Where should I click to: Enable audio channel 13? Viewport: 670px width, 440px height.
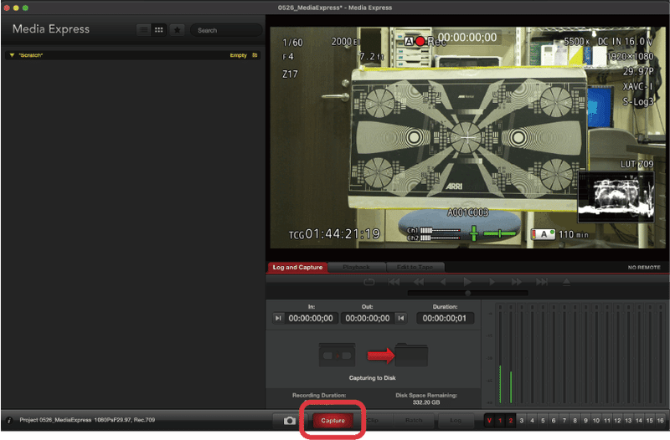point(628,421)
